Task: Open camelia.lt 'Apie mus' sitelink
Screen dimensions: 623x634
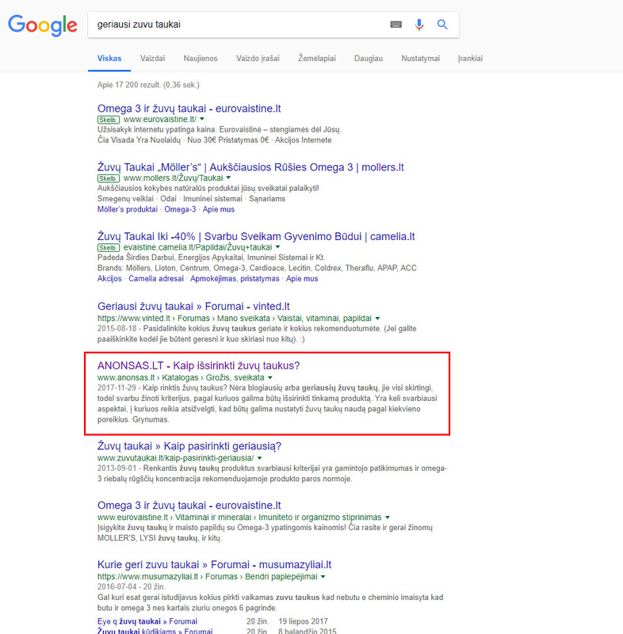Action: [x=302, y=279]
